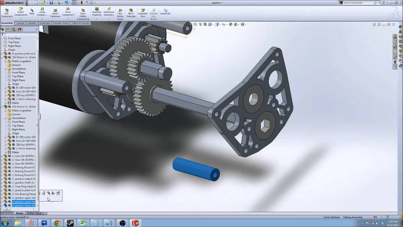Click the Save icon in quick toolbar

(51, 3)
